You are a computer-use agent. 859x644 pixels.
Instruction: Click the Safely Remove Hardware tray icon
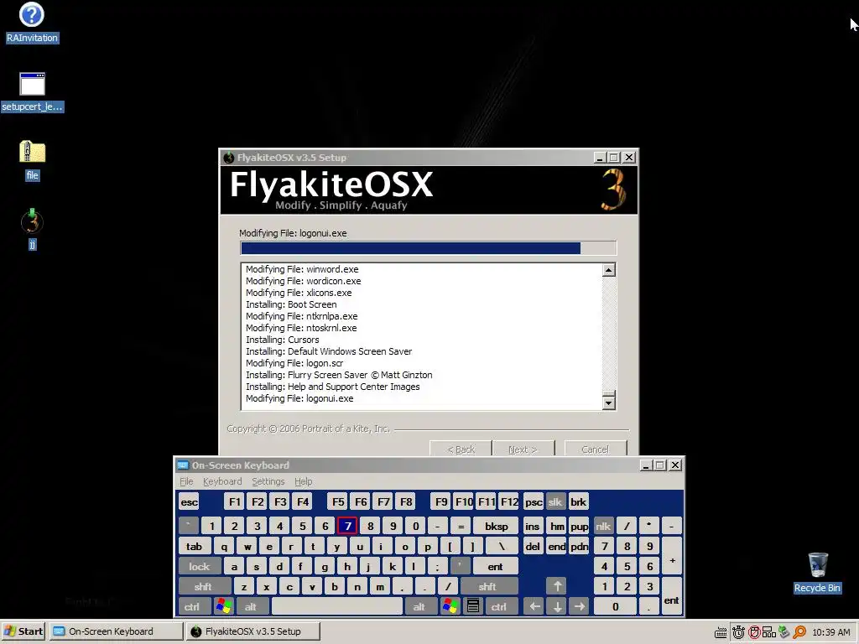(784, 632)
